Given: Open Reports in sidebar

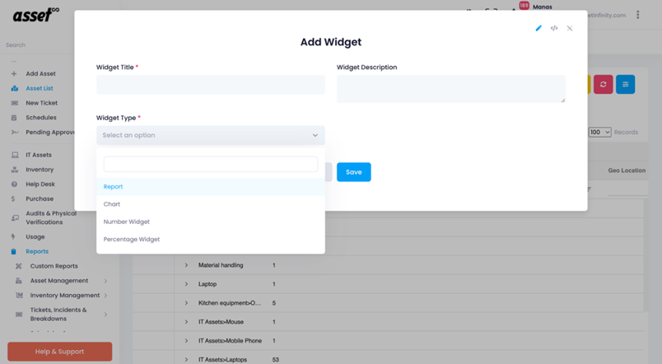Looking at the screenshot, I should pyautogui.click(x=37, y=252).
